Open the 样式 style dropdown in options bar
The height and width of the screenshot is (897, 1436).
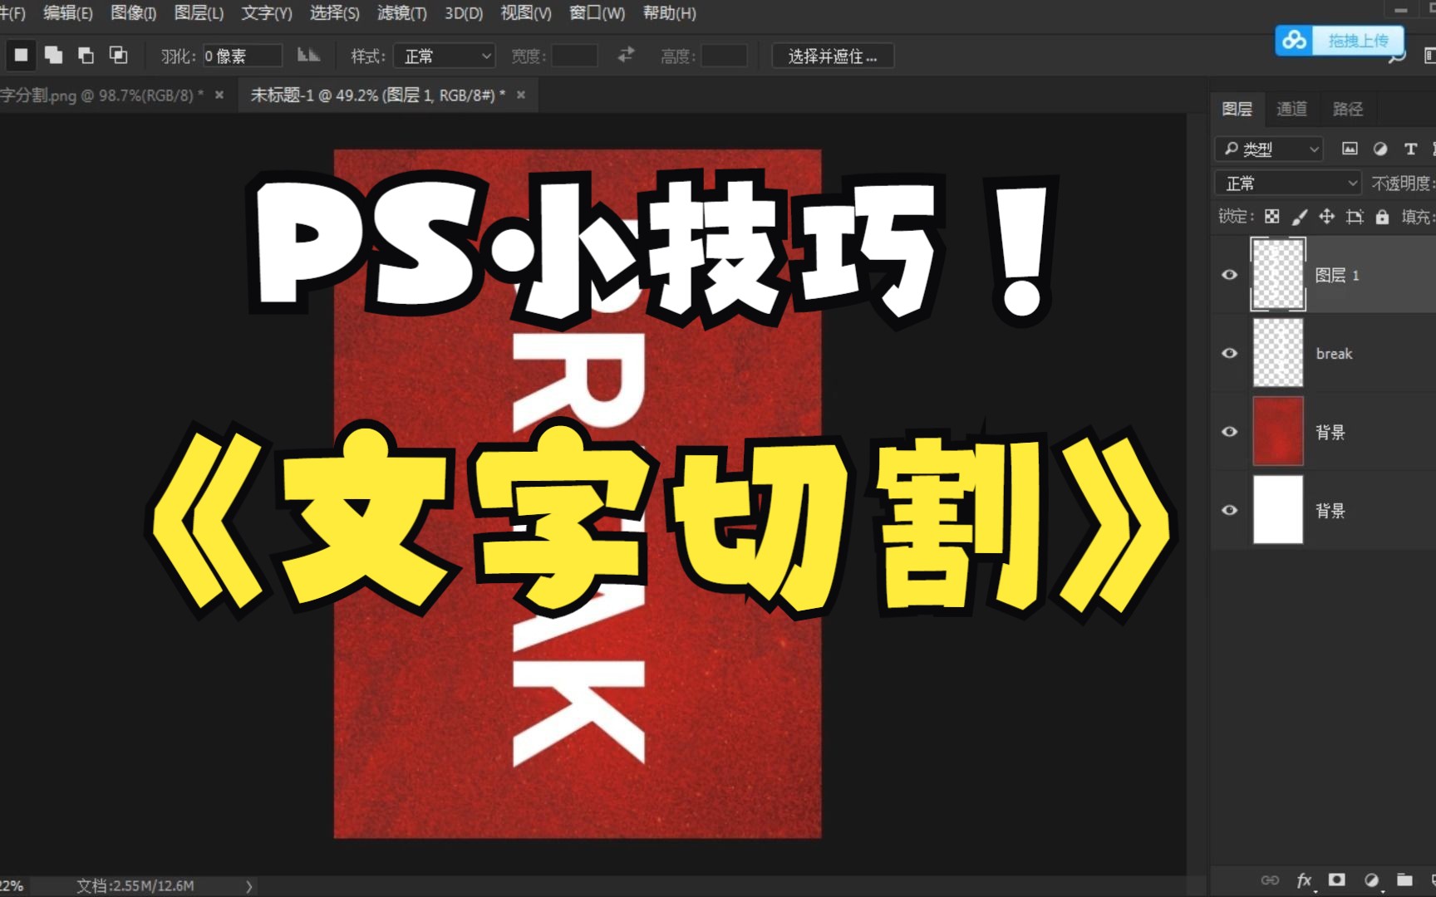tap(445, 56)
